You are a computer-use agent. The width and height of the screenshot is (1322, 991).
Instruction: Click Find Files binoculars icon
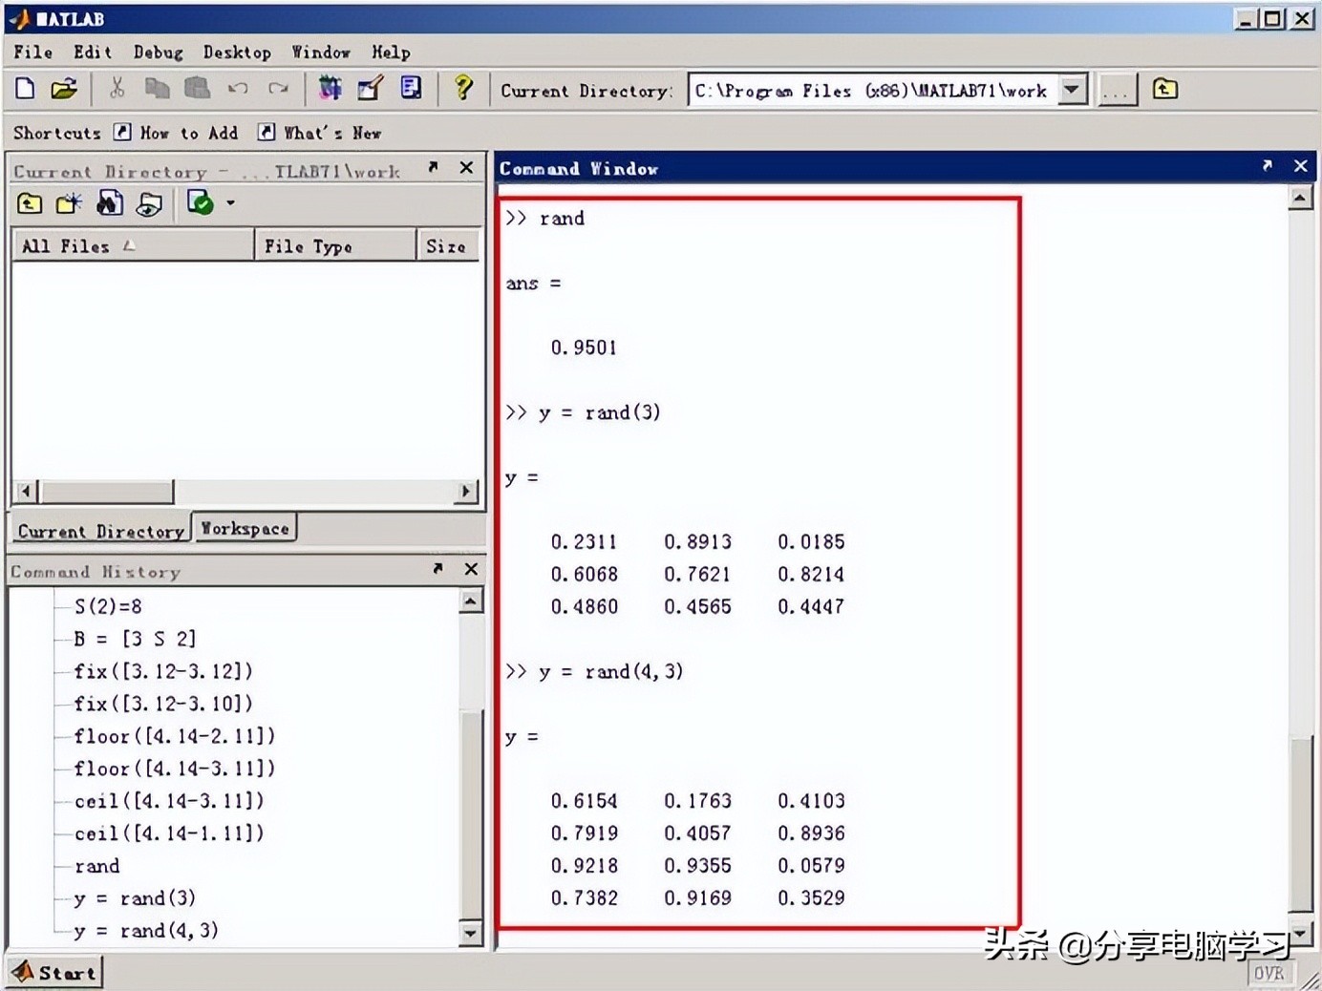pyautogui.click(x=109, y=203)
